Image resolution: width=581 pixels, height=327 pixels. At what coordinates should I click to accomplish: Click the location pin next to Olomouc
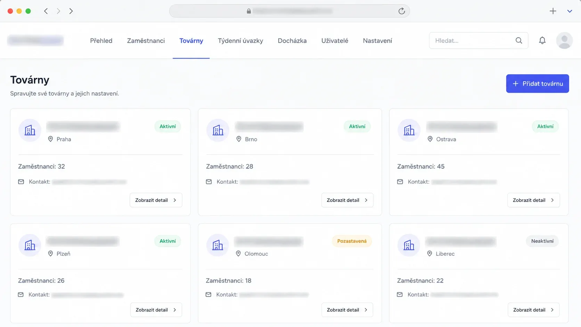[x=238, y=254]
